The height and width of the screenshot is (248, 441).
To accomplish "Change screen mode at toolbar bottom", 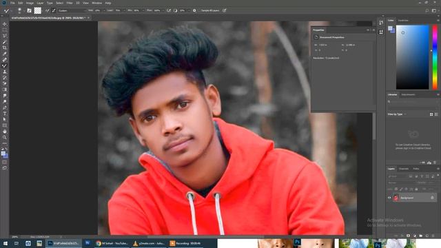I will pyautogui.click(x=5, y=168).
